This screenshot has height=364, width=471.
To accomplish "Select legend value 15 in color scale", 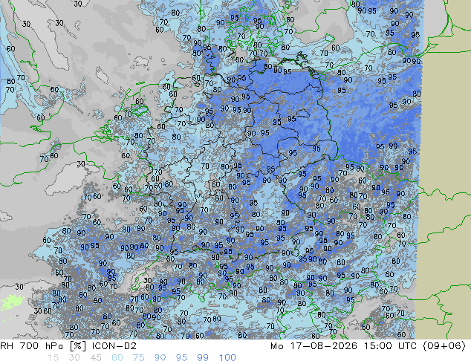I will 53,358.
